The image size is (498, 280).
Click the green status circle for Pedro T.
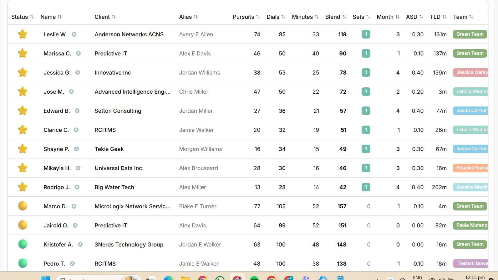coord(23,263)
